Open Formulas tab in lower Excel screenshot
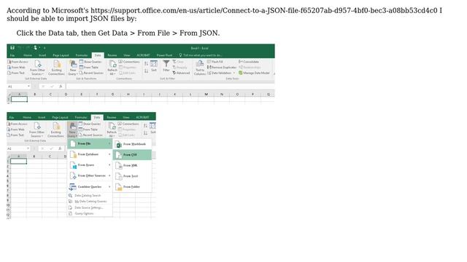 [81, 117]
